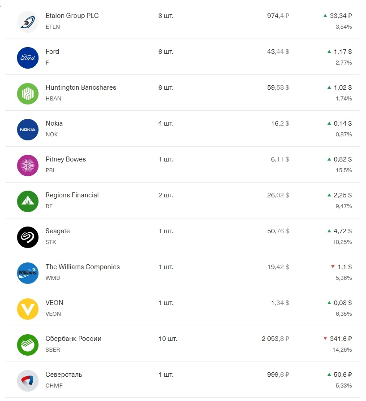The image size is (366, 401).
Task: Open Etalon Group PLC stock name
Action: pos(72,16)
